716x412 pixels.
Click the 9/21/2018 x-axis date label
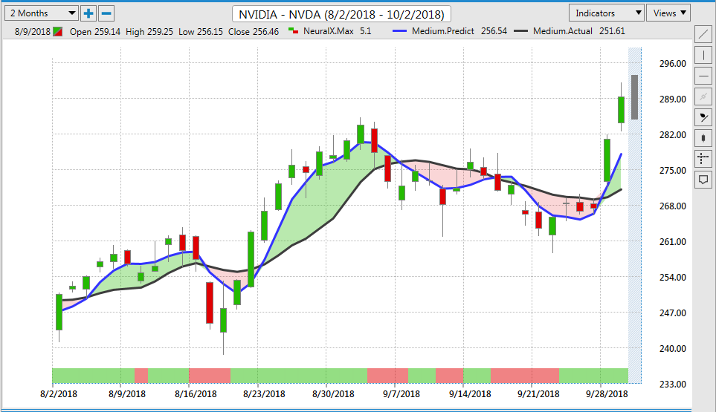538,393
